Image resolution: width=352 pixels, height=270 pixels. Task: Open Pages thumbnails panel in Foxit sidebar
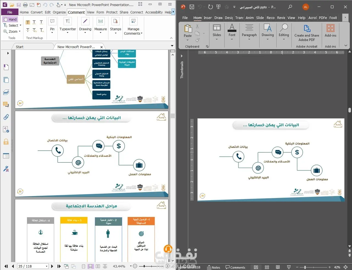point(6,80)
